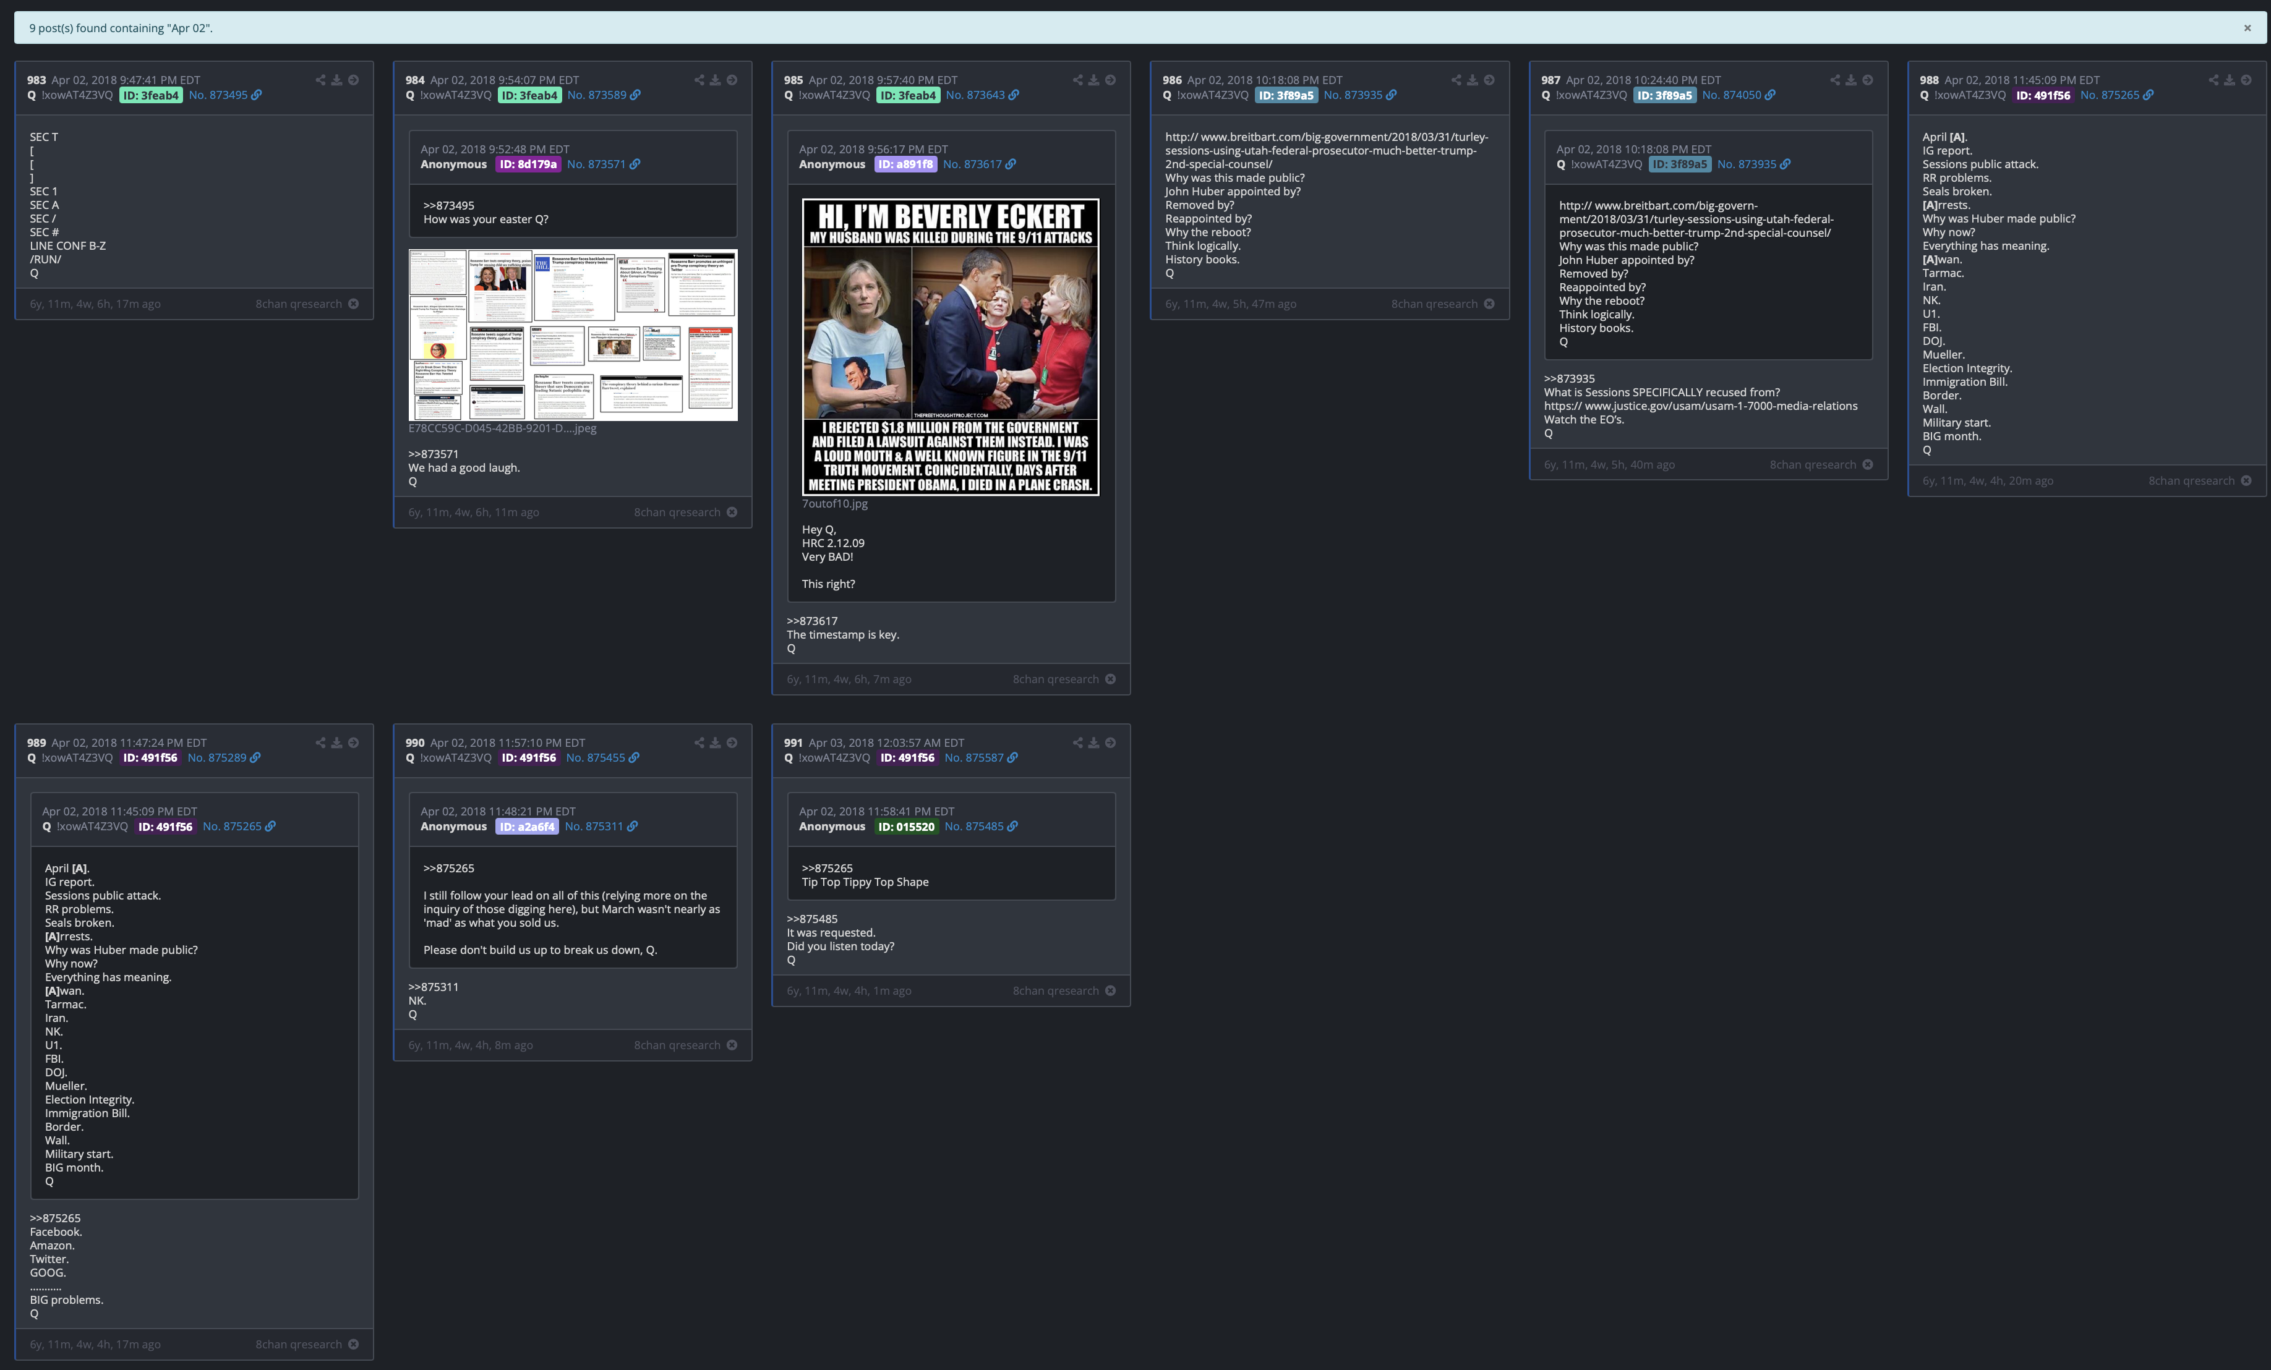This screenshot has height=1370, width=2271.
Task: Share post 986 using its share icon
Action: (1456, 80)
